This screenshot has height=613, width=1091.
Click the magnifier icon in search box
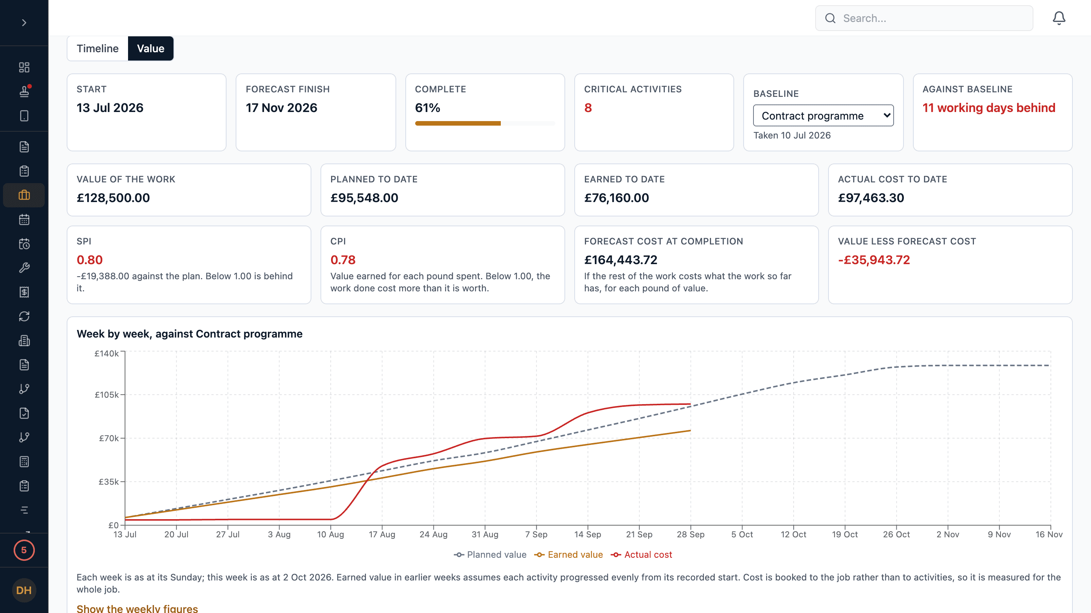click(830, 18)
